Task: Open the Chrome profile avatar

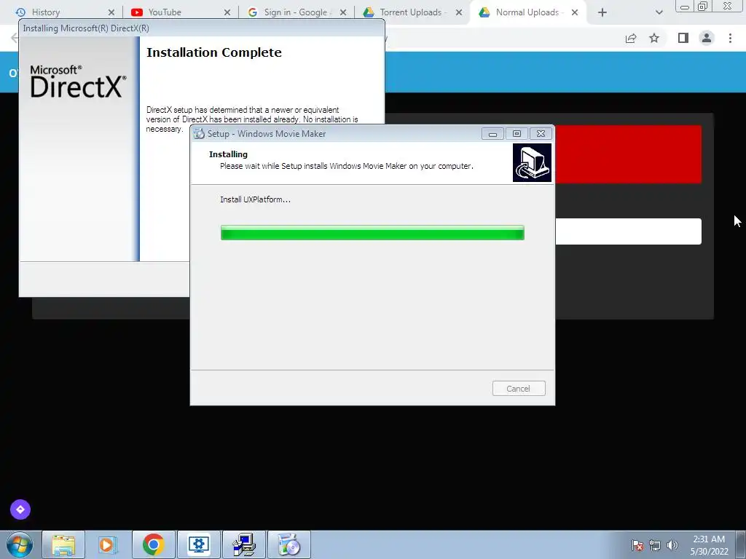Action: point(707,38)
